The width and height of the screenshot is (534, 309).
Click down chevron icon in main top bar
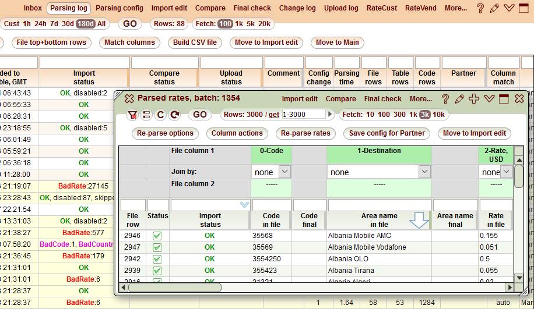tap(509, 8)
